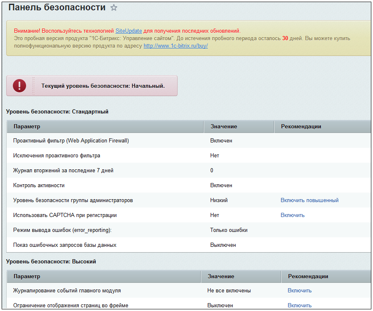Select 'Исключения проактивного фильтра' row
This screenshot has width=373, height=311.
189,156
